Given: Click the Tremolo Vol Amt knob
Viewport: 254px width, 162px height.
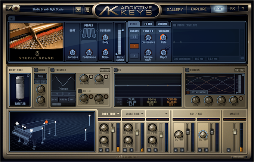Looking at the screenshot, I should click(84, 78).
